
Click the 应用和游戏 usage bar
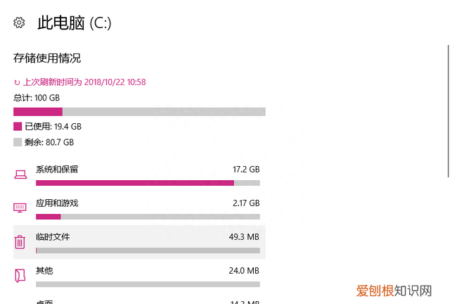[x=148, y=217]
